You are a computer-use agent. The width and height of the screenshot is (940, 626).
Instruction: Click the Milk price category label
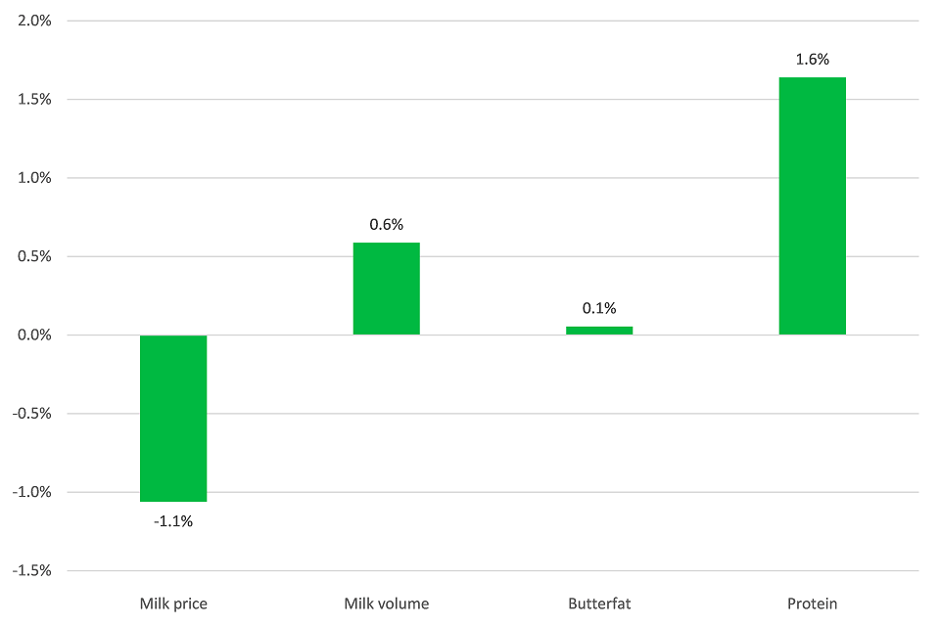173,604
